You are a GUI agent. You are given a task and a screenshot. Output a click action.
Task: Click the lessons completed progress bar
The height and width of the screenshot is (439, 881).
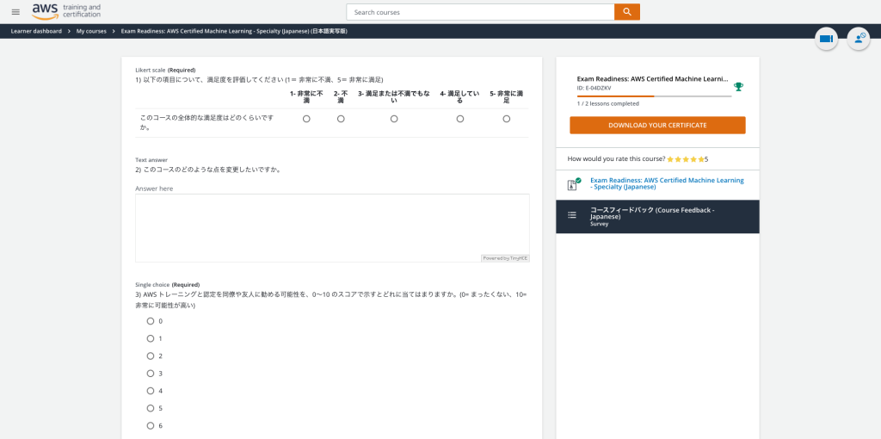click(654, 96)
